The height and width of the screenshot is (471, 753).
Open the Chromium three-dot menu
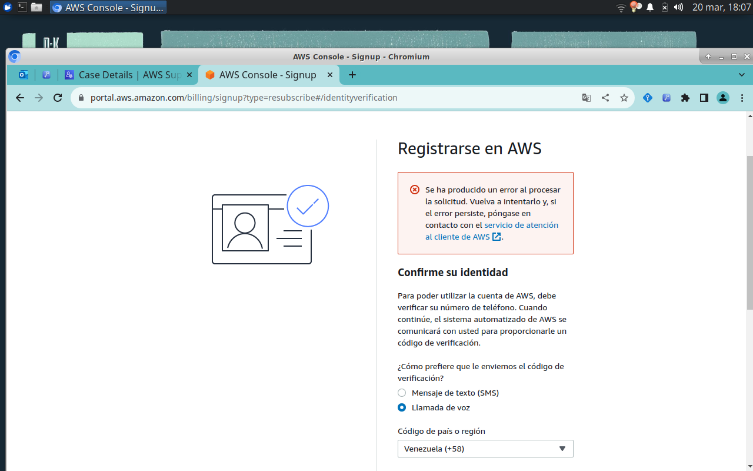(x=742, y=98)
